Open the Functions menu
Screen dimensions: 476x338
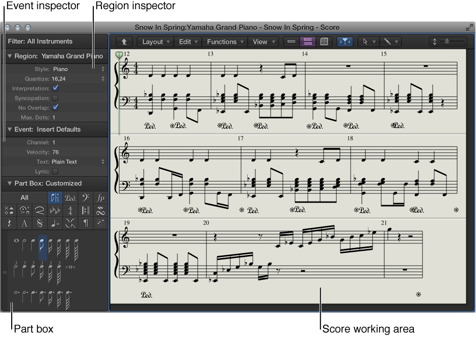(224, 42)
